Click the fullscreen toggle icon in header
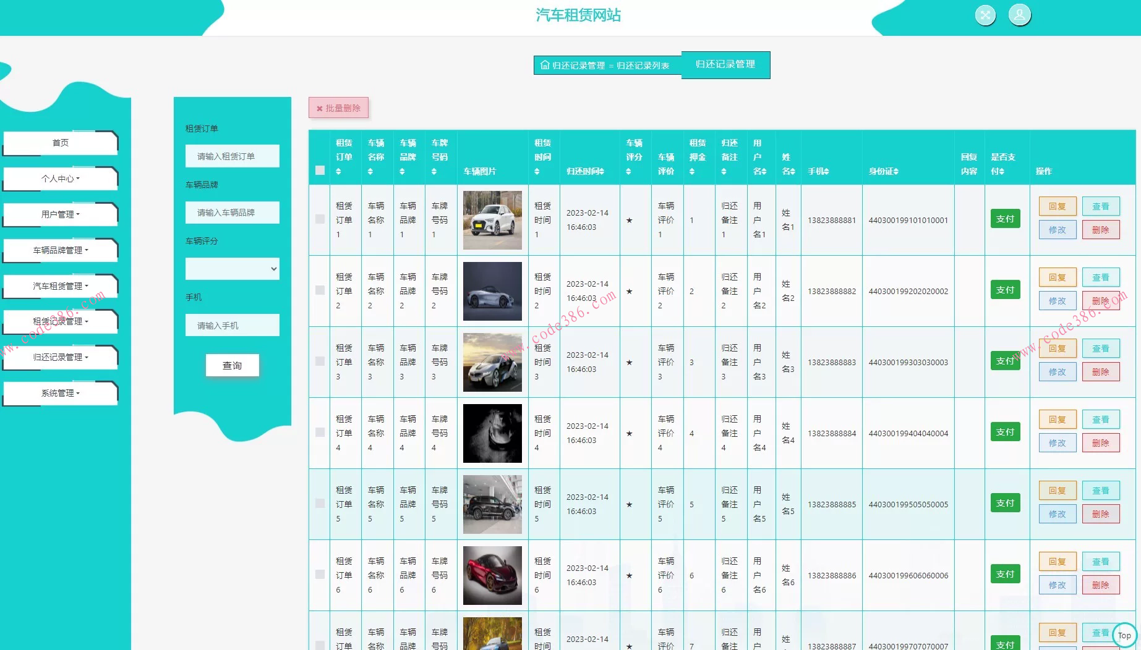This screenshot has height=650, width=1141. click(x=985, y=15)
